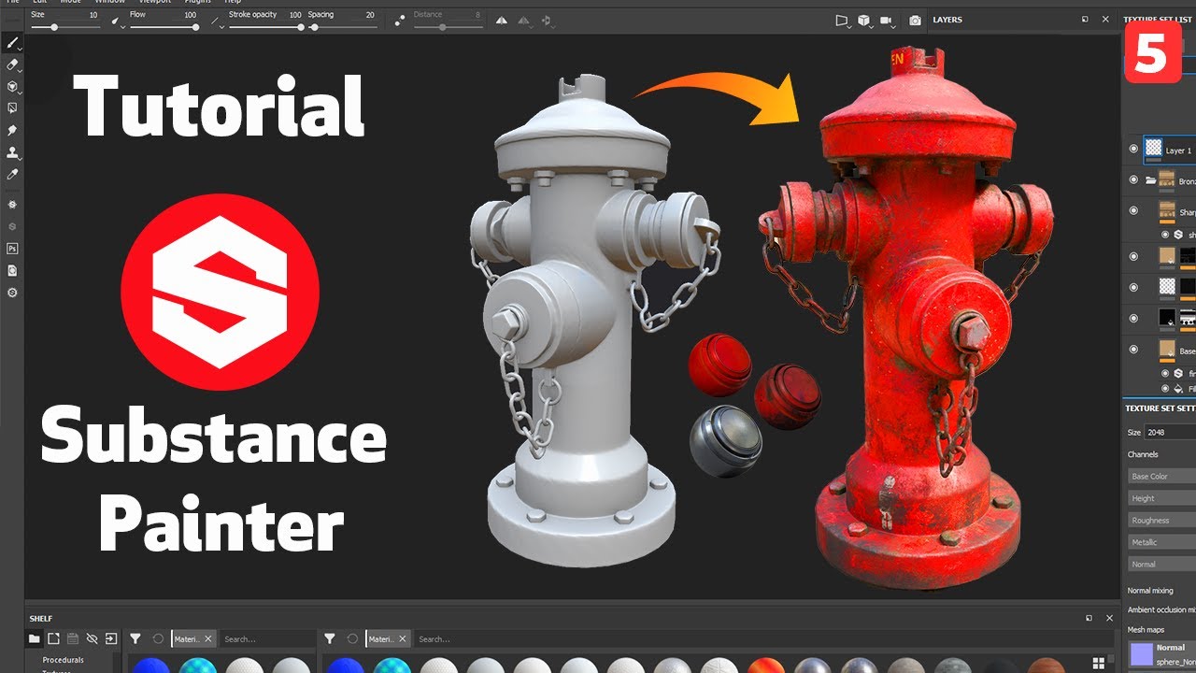
Task: Select the Projection tool
Action: [13, 86]
